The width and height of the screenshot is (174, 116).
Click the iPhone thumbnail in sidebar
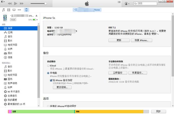coord(5,18)
